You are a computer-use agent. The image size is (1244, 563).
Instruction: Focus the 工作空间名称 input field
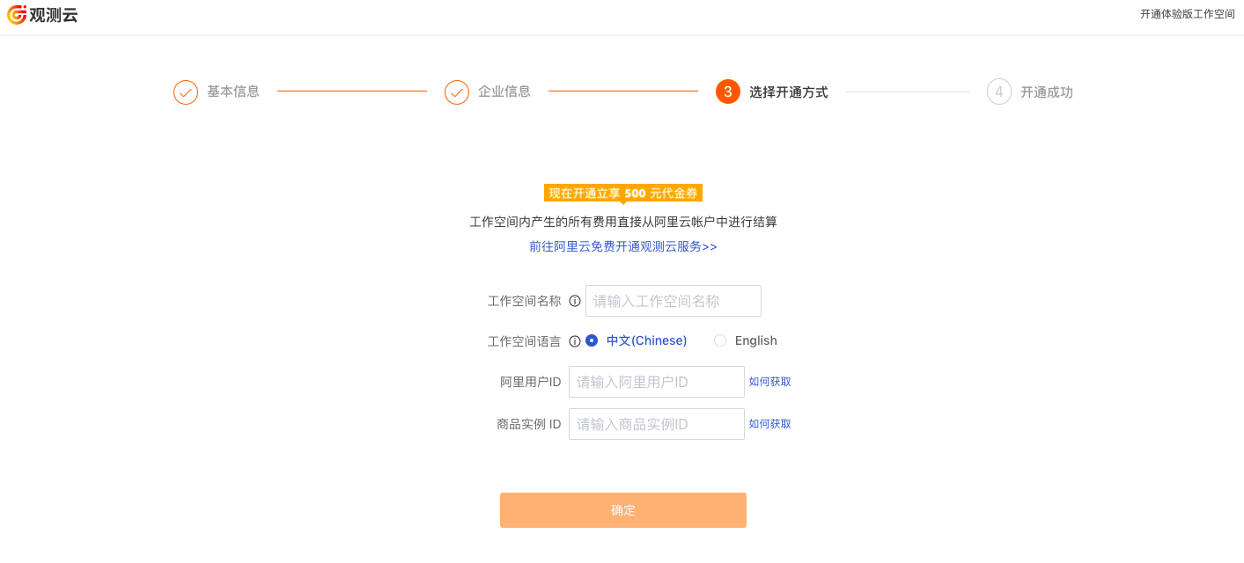coord(674,301)
